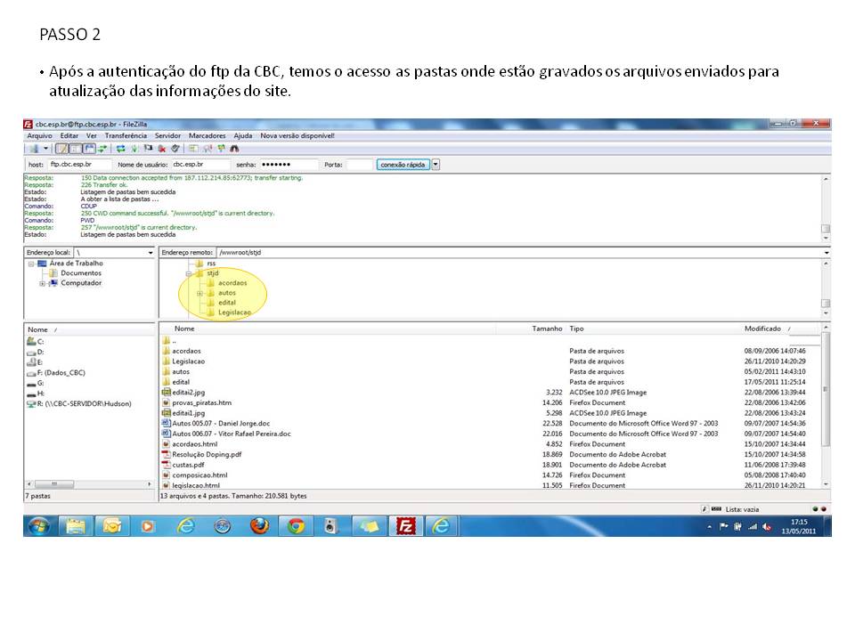Open the Site Manager toolbar icon
Viewport: 855px width, 641px height.
34,149
